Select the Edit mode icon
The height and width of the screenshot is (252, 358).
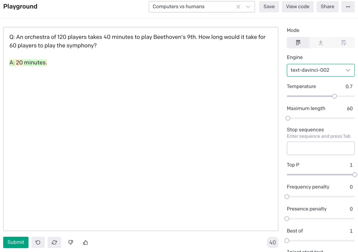click(x=343, y=43)
